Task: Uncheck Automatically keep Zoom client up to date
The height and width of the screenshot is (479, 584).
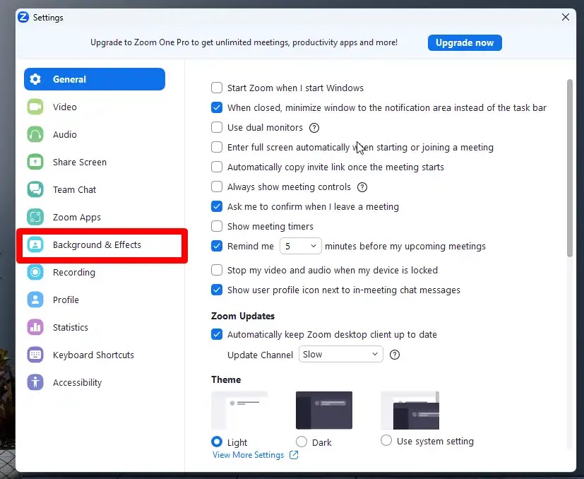Action: point(217,334)
